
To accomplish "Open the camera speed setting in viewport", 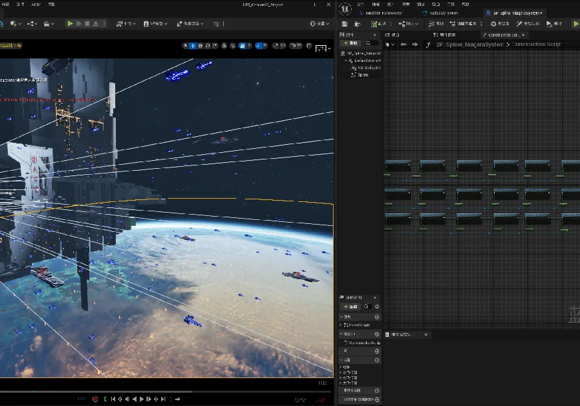I will pos(296,46).
